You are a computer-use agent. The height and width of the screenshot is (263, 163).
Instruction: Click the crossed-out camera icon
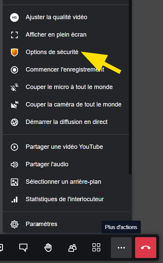tap(14, 105)
